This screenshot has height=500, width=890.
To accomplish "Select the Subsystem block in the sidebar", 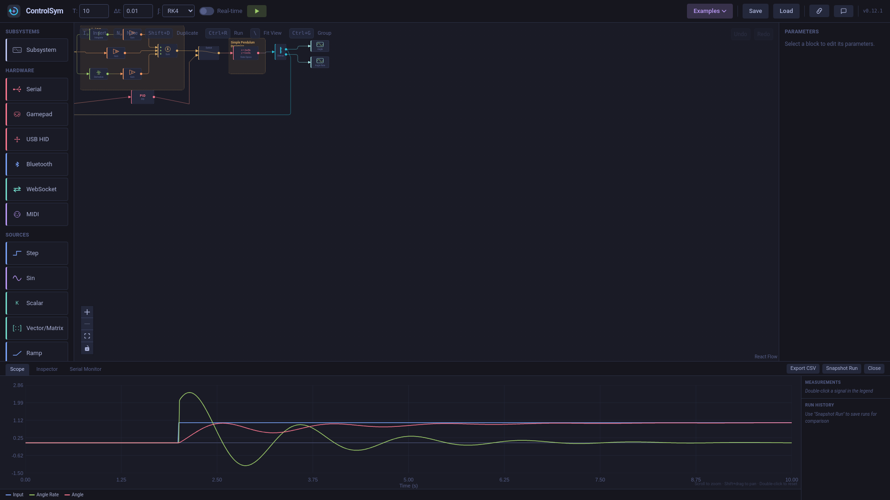I will 37,50.
